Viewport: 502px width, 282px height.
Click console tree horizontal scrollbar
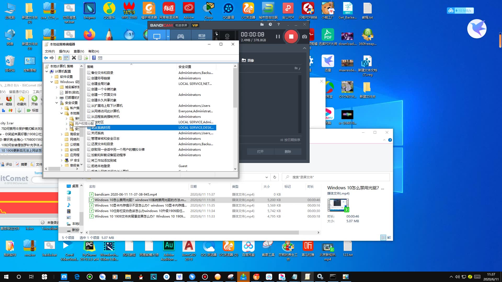pyautogui.click(x=54, y=169)
